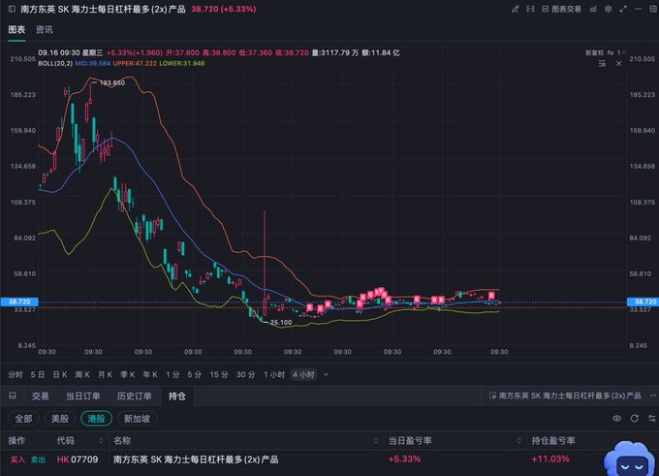
Task: Close the BOLL indicator with X
Action: (x=618, y=63)
